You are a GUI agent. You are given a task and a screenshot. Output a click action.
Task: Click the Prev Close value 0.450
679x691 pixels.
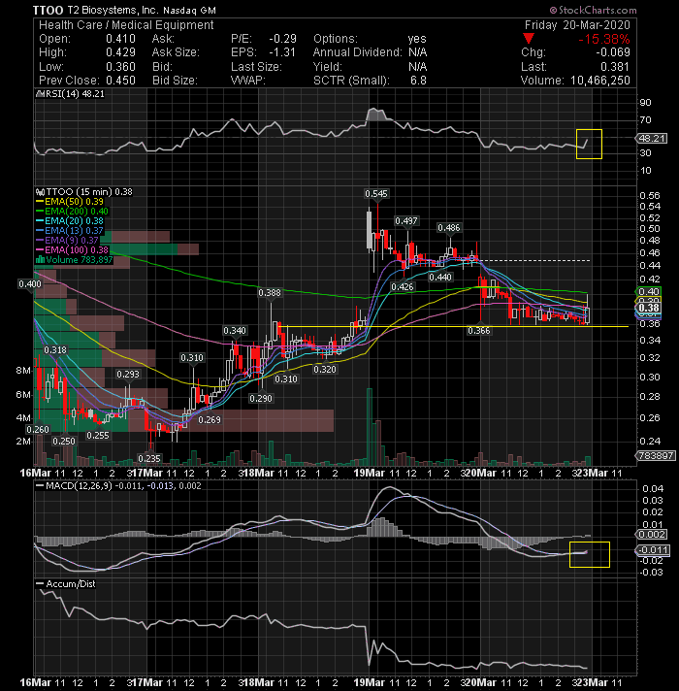click(120, 81)
